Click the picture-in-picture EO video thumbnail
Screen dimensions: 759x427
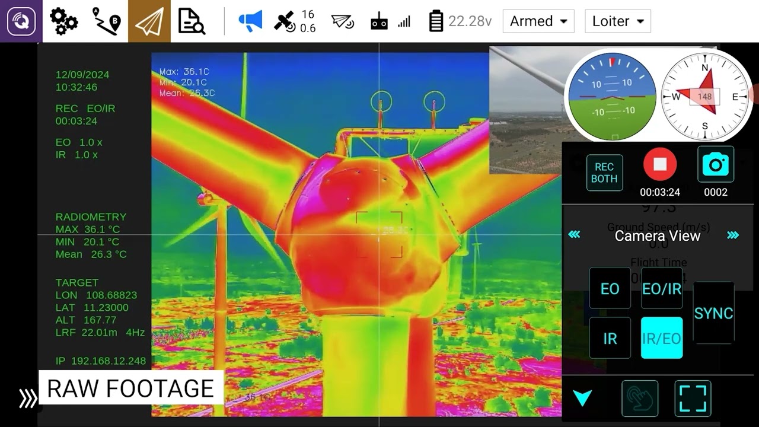coord(525,110)
